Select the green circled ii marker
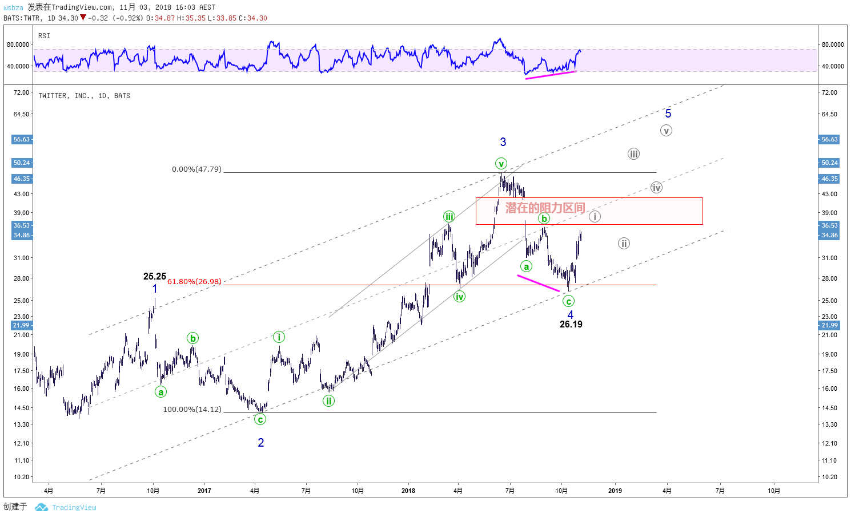 (x=328, y=401)
